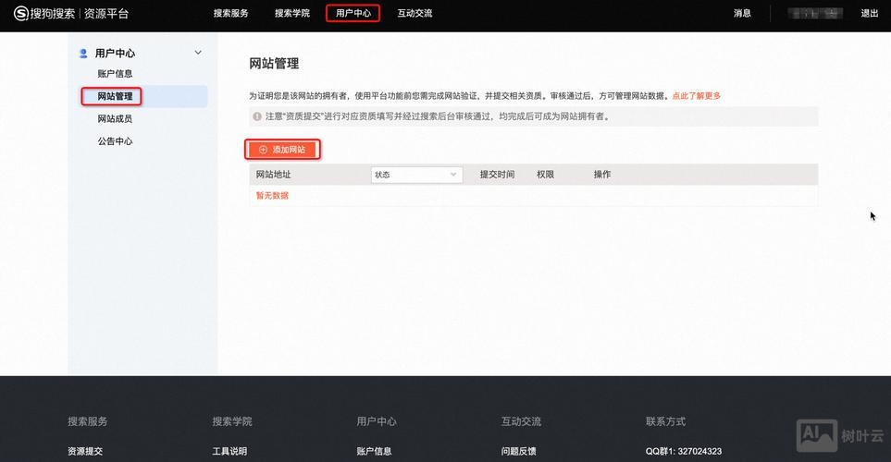Image resolution: width=891 pixels, height=462 pixels.
Task: Collapse the 用户中心 sidebar section chevron
Action: pyautogui.click(x=198, y=53)
